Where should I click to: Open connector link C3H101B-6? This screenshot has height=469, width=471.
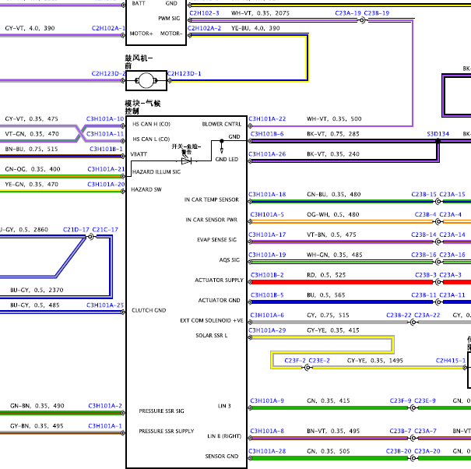267,134
